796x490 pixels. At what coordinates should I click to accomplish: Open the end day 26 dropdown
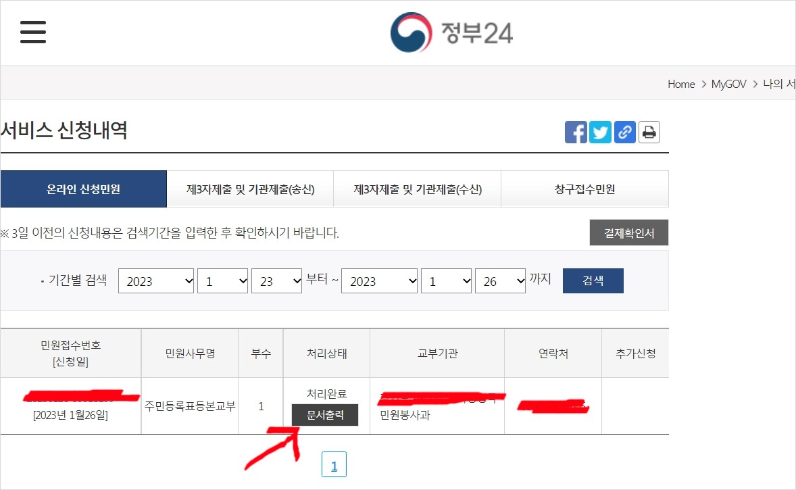[501, 280]
